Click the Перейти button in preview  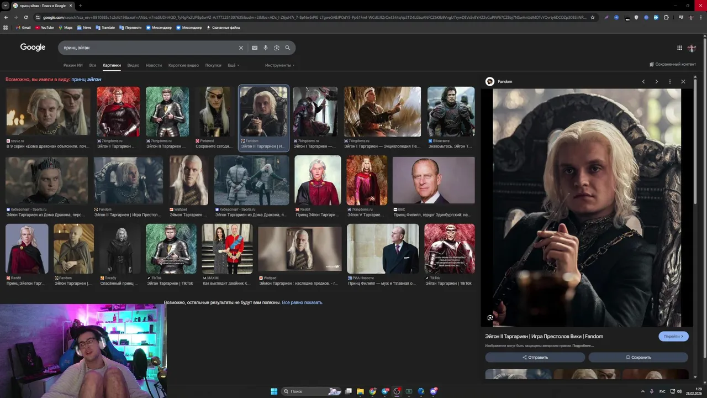673,336
